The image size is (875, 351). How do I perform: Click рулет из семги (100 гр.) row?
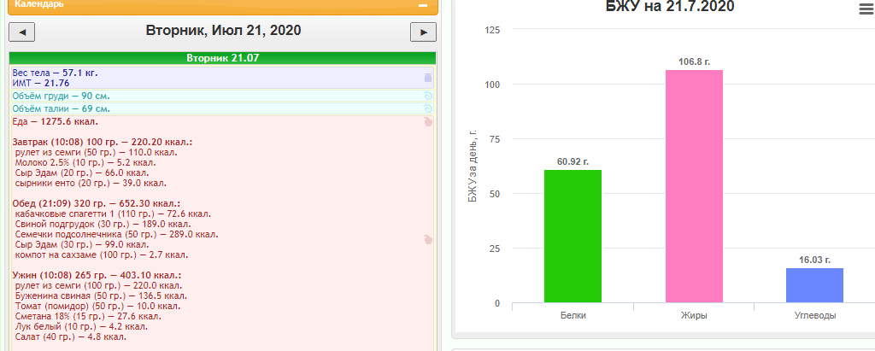tap(99, 285)
